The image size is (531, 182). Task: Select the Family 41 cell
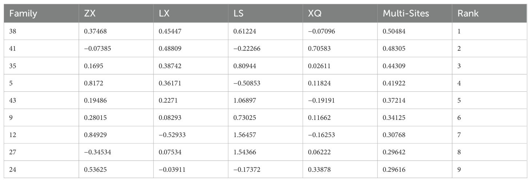(14, 49)
